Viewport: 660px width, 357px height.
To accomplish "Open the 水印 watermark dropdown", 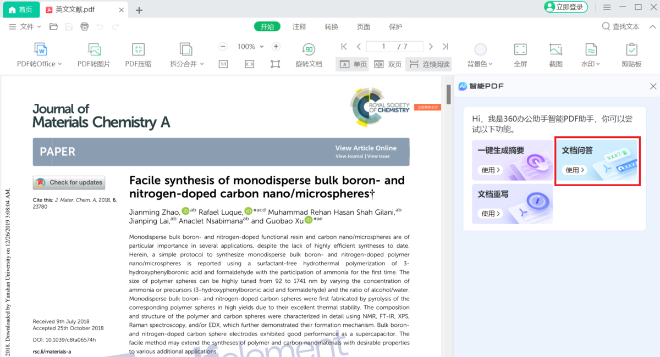I will tap(591, 64).
